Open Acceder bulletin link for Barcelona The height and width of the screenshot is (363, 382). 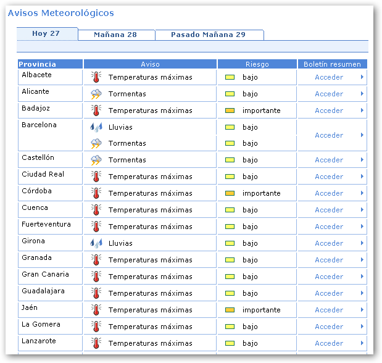(328, 135)
